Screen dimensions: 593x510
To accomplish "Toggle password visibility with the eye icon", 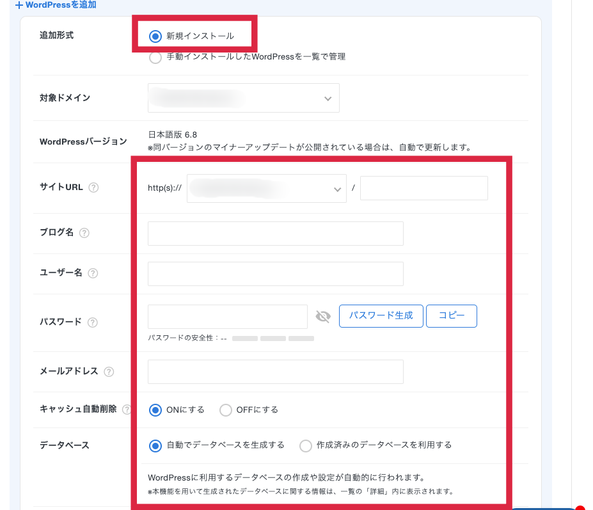I will coord(323,316).
